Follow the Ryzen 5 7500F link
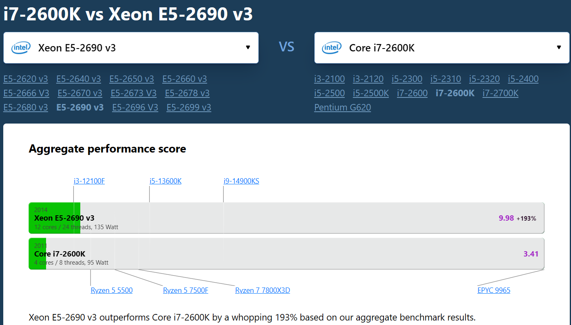The image size is (571, 325). pyautogui.click(x=185, y=290)
